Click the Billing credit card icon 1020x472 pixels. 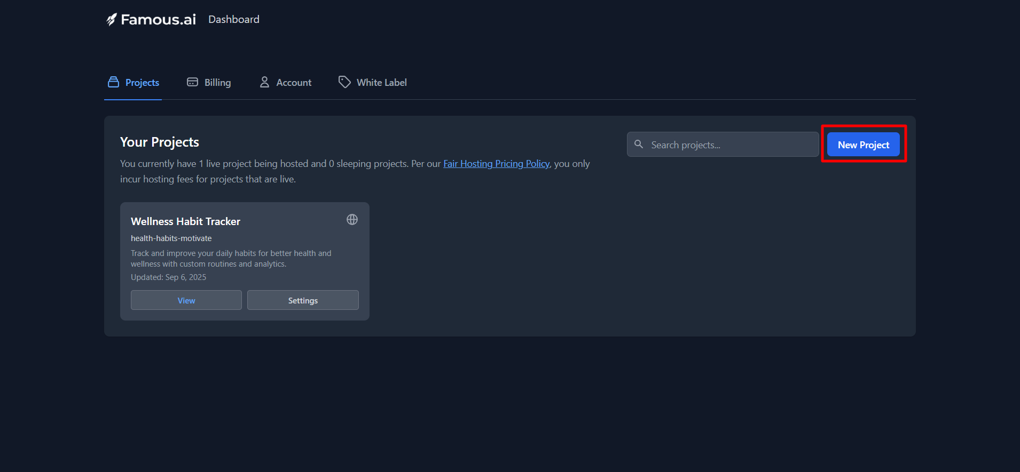point(192,82)
